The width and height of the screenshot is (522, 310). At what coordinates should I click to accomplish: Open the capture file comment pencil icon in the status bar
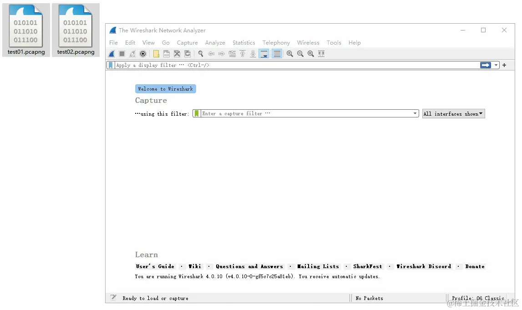pos(113,297)
